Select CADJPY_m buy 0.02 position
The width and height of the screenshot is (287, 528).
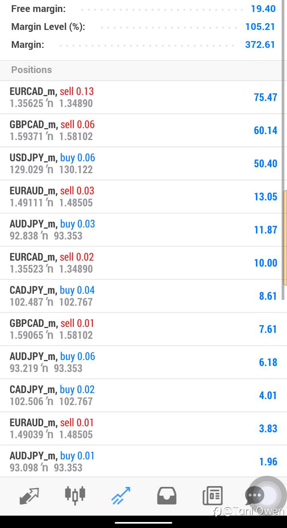pos(143,396)
